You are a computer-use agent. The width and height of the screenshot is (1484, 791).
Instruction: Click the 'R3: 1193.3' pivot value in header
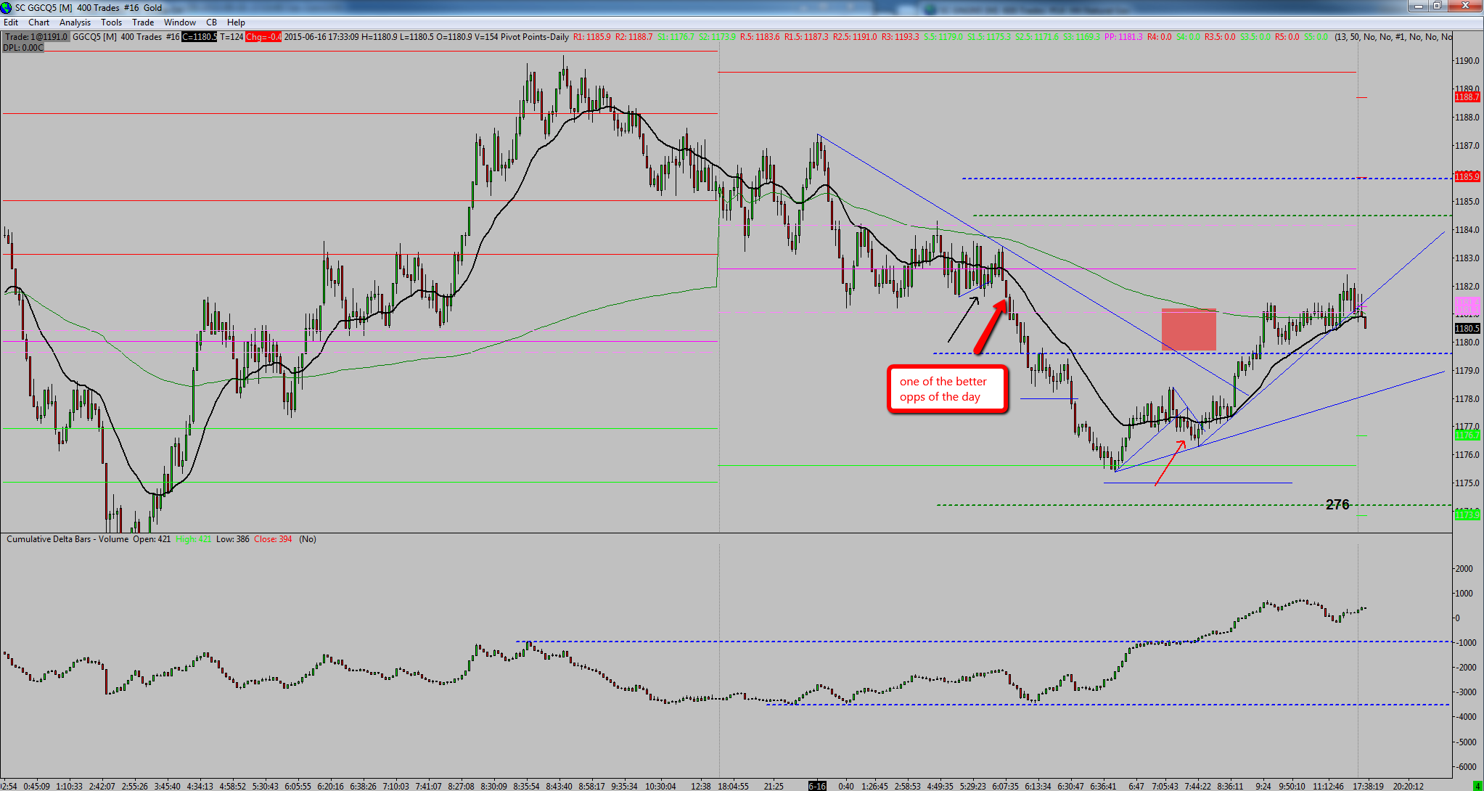click(901, 37)
